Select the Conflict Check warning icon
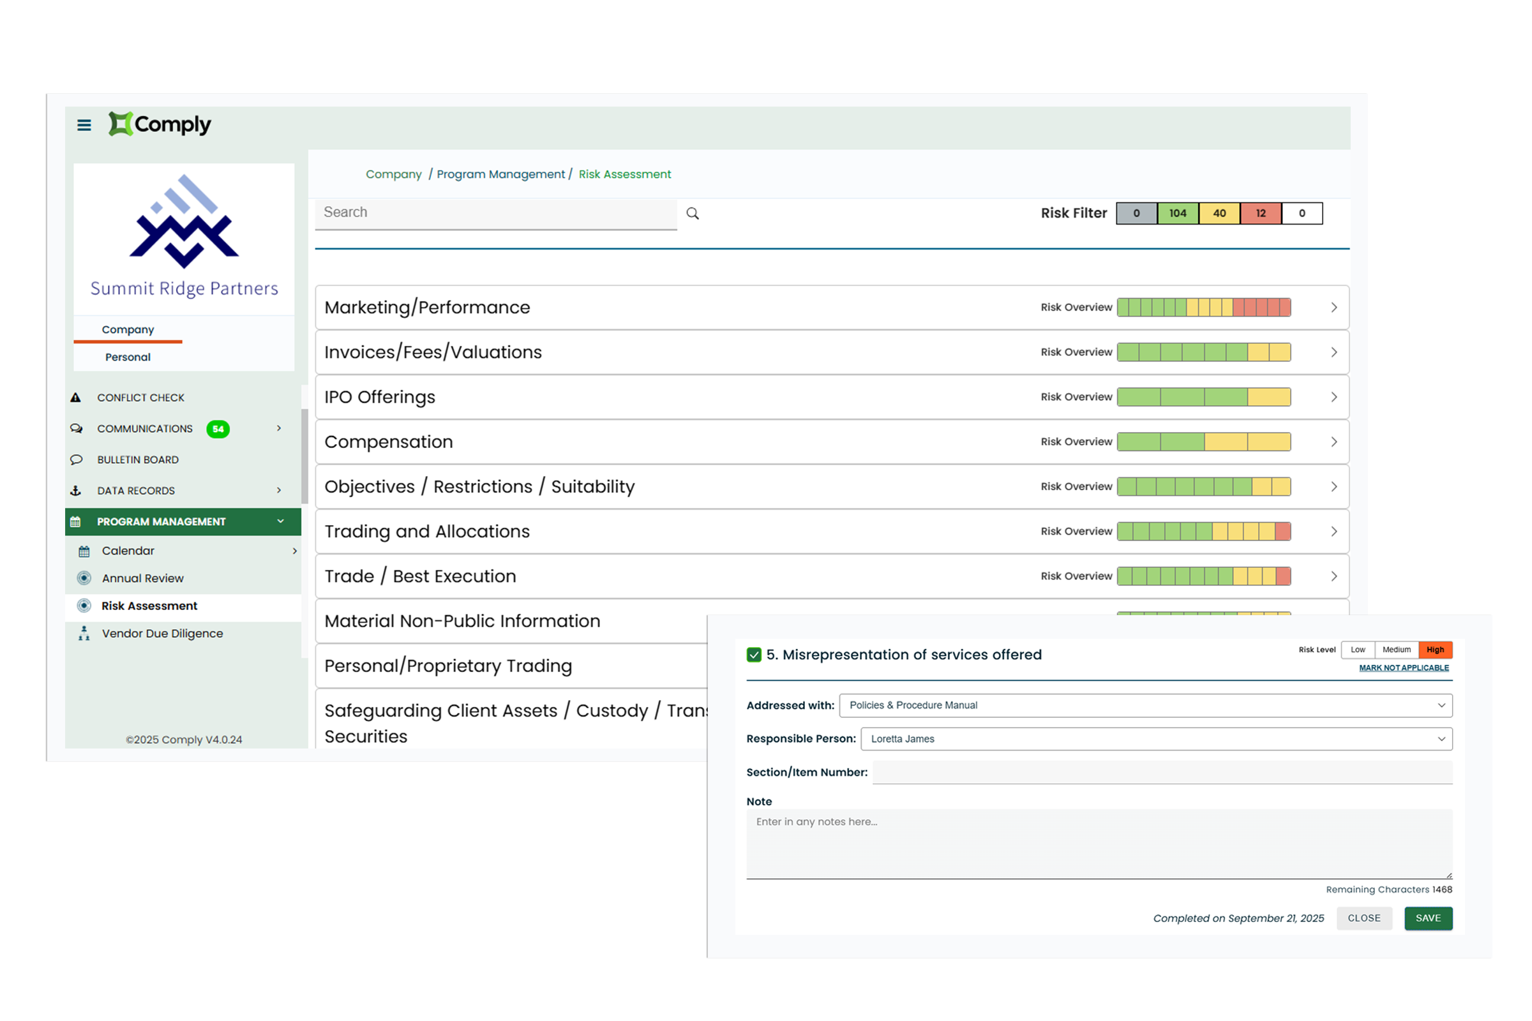 pyautogui.click(x=77, y=396)
